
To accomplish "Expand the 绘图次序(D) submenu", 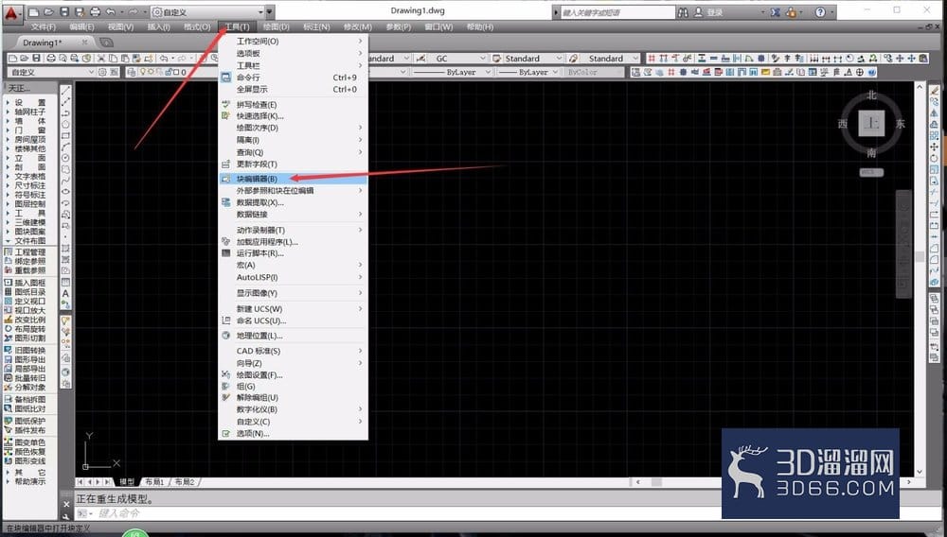I will (293, 128).
